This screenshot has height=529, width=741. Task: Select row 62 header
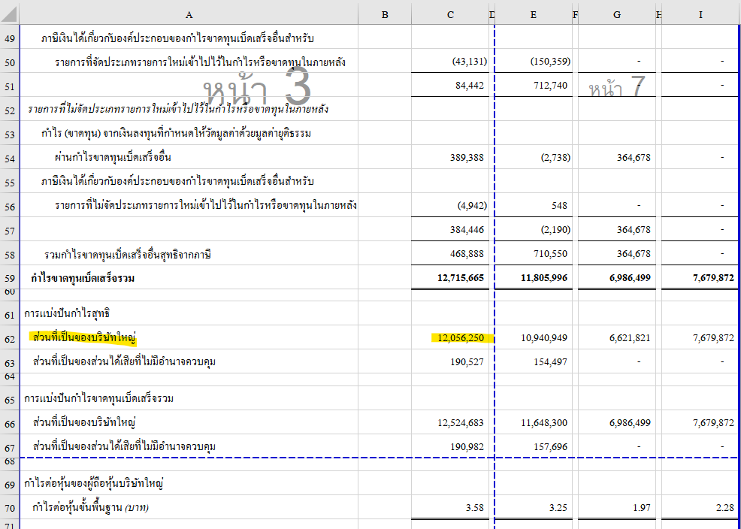coord(10,338)
